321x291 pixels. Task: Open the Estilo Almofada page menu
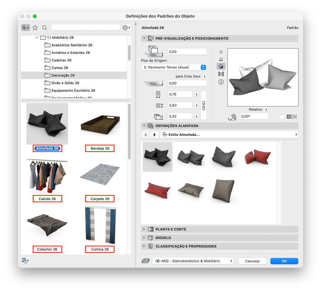(x=229, y=135)
